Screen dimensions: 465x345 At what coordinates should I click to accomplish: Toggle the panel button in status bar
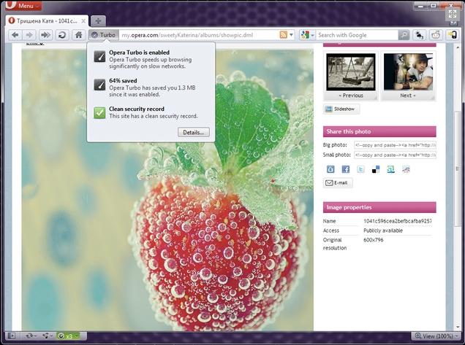(x=12, y=336)
